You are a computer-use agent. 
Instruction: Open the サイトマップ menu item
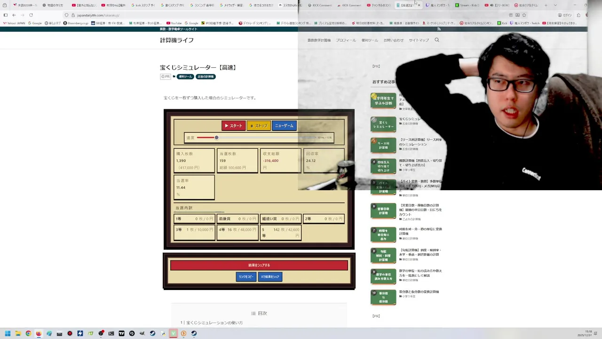[419, 40]
